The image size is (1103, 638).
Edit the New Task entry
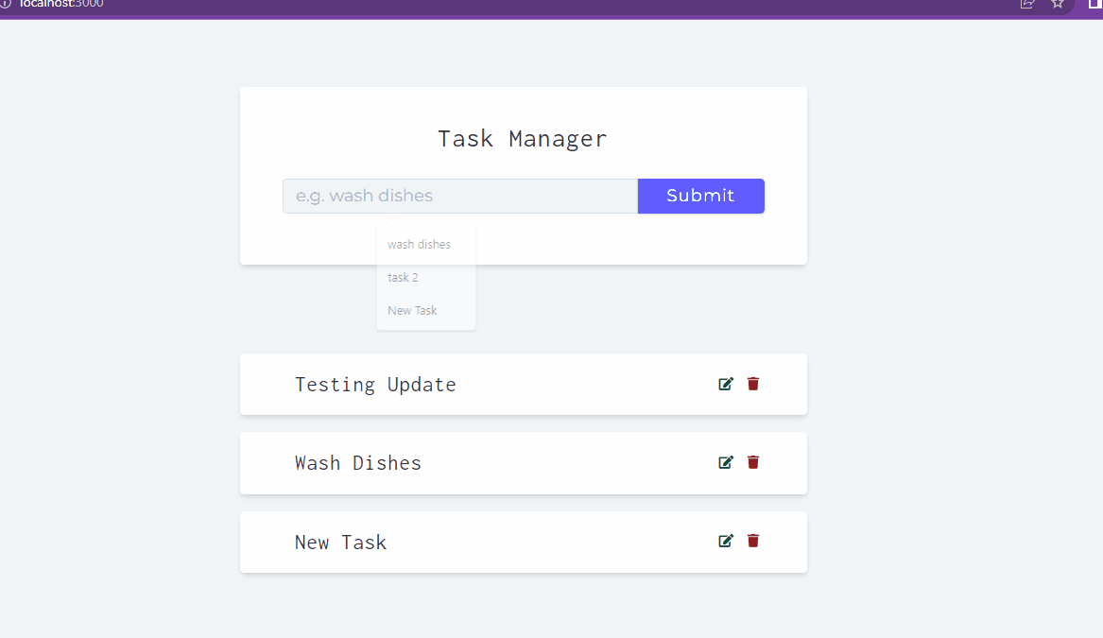coord(725,541)
